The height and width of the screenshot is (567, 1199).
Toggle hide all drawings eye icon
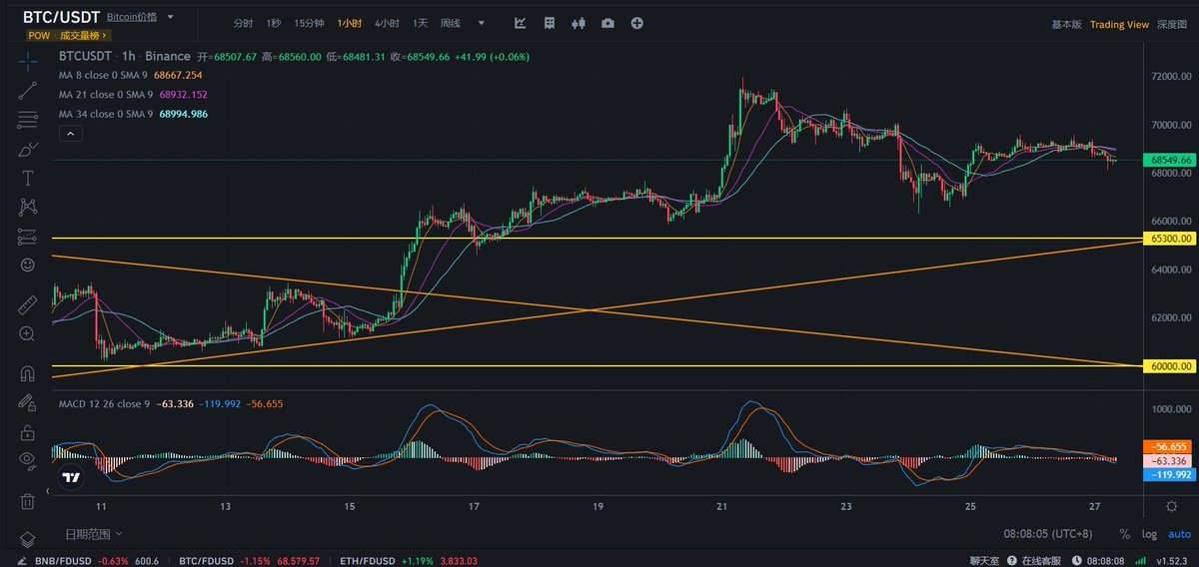(x=27, y=461)
